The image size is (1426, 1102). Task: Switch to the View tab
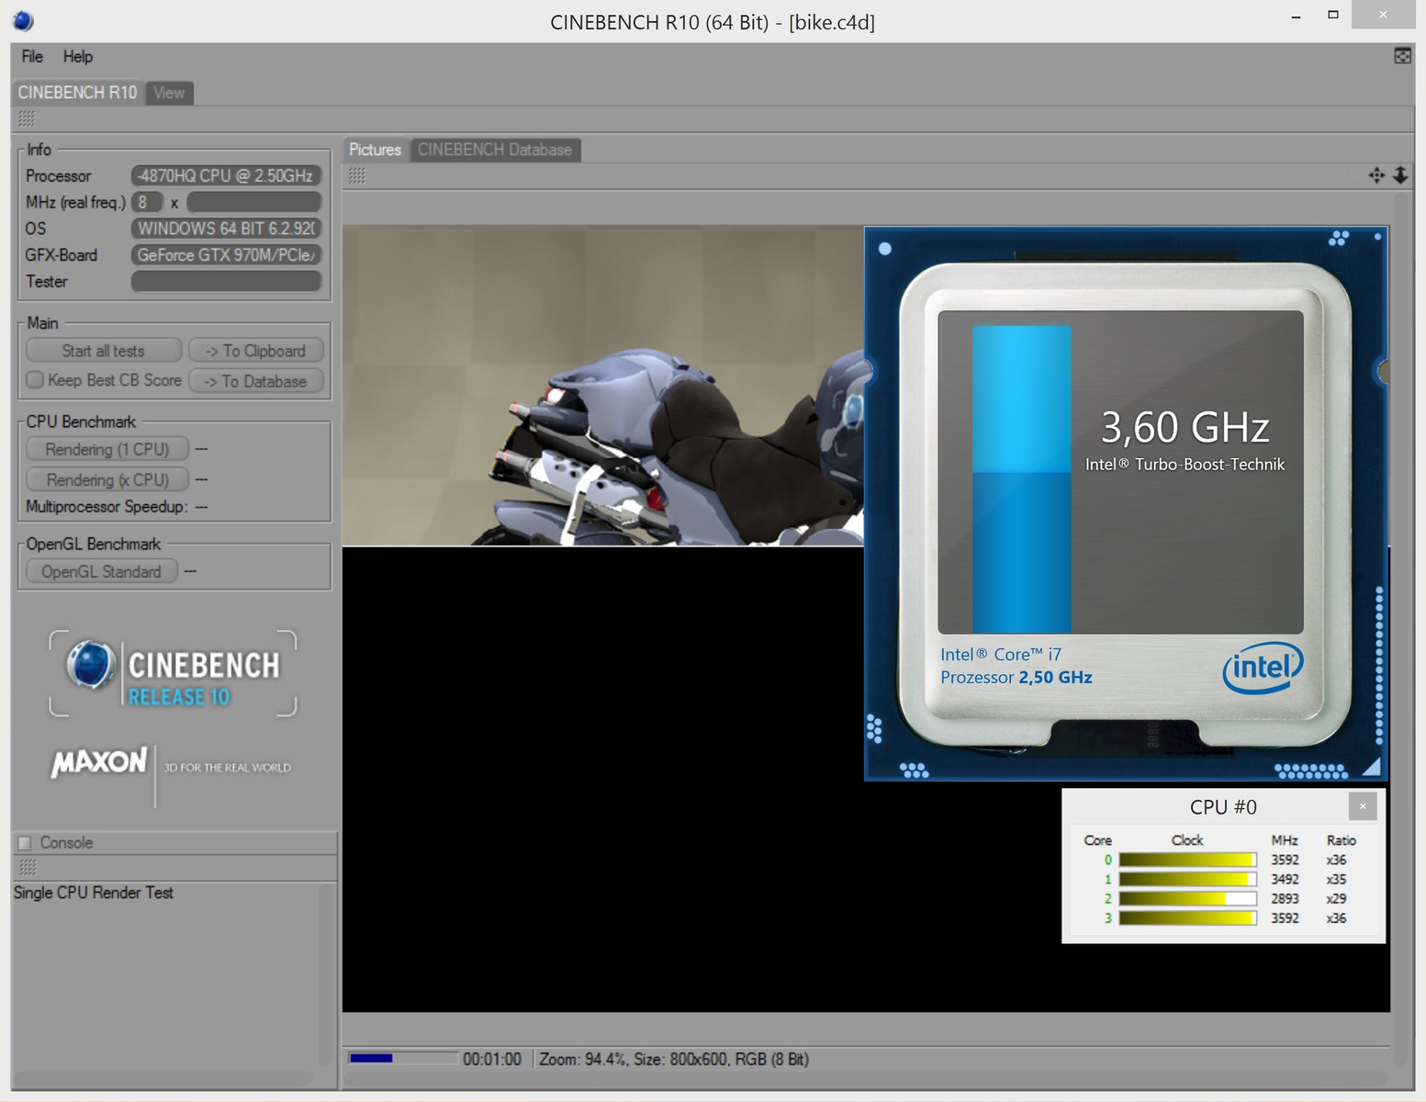[169, 92]
